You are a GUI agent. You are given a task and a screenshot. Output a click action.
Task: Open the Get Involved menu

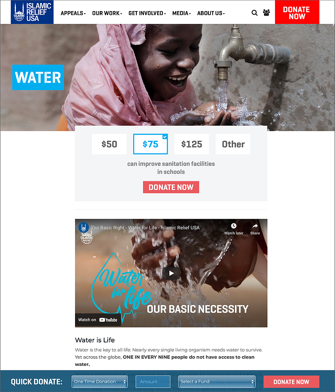(x=147, y=13)
